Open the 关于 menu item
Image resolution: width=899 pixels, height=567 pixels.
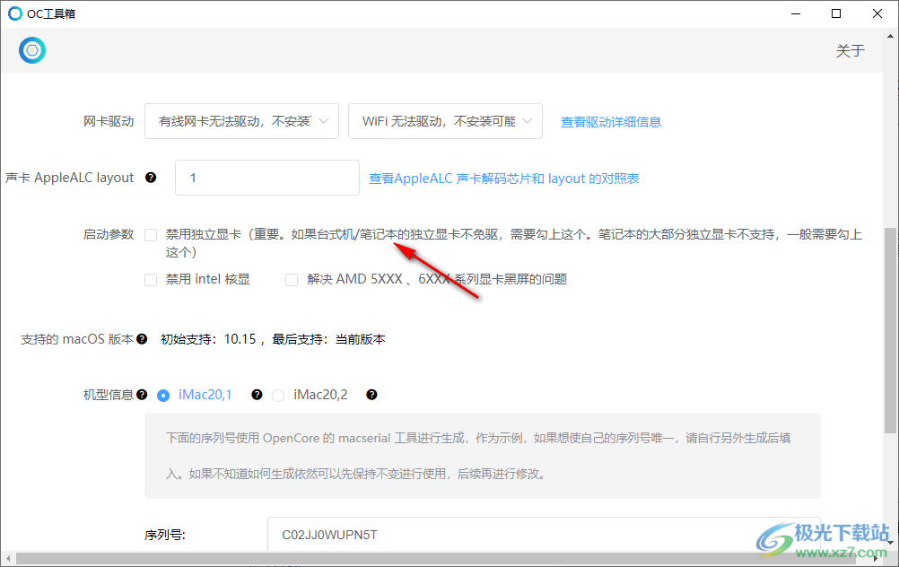click(x=850, y=50)
